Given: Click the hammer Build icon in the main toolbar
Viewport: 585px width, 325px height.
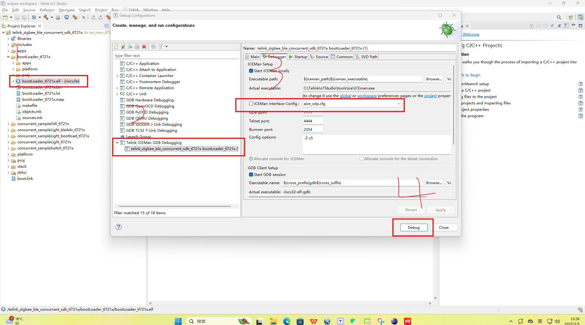Looking at the screenshot, I should [x=46, y=17].
